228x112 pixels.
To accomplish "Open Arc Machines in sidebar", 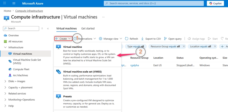I will (20, 75).
